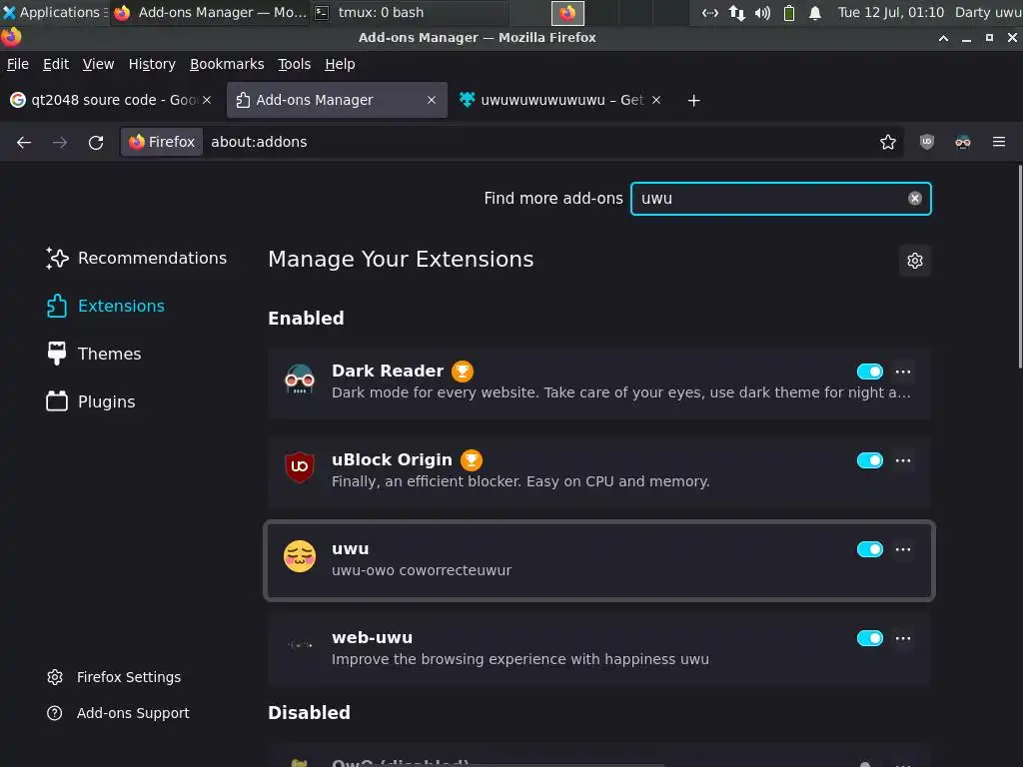Check battery indicator in the panel
The height and width of the screenshot is (767, 1023).
point(789,12)
